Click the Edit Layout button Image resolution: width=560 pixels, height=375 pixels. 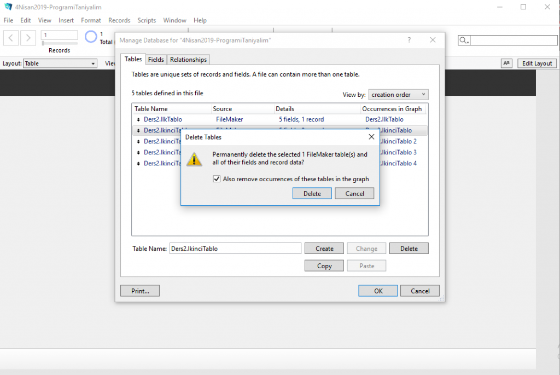tap(537, 64)
